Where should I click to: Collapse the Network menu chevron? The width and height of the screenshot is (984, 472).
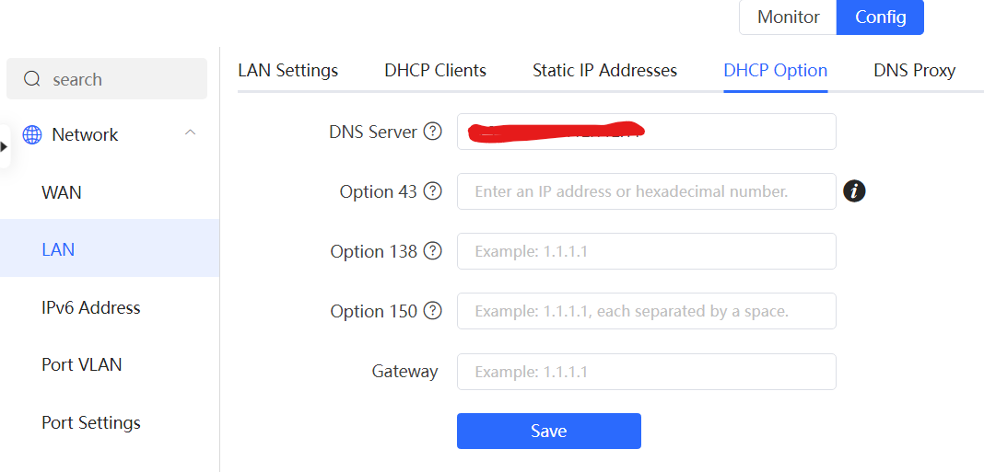point(190,133)
